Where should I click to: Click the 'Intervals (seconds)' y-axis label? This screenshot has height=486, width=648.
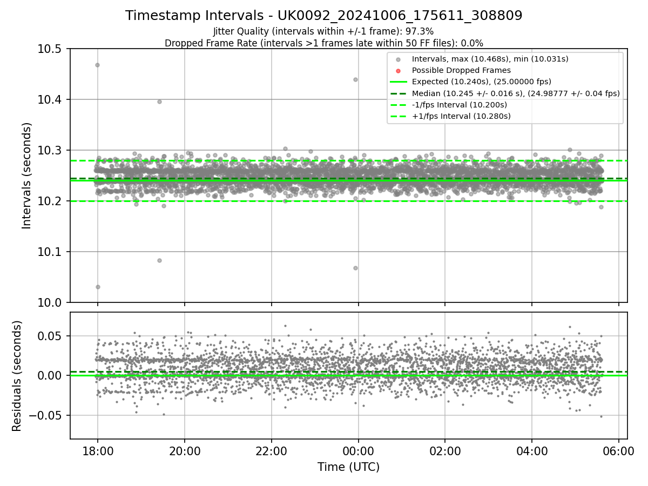tap(27, 175)
